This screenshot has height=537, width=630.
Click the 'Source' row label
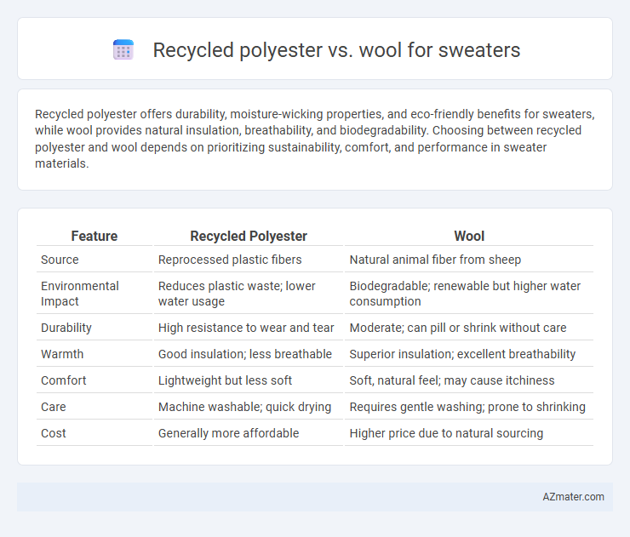pyautogui.click(x=60, y=260)
